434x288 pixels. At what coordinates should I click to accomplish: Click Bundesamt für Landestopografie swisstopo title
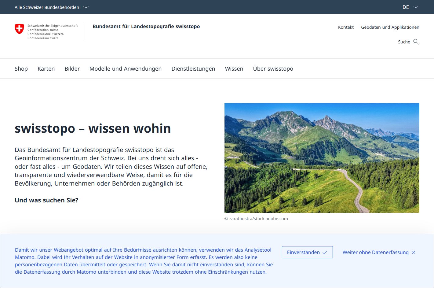pyautogui.click(x=146, y=26)
